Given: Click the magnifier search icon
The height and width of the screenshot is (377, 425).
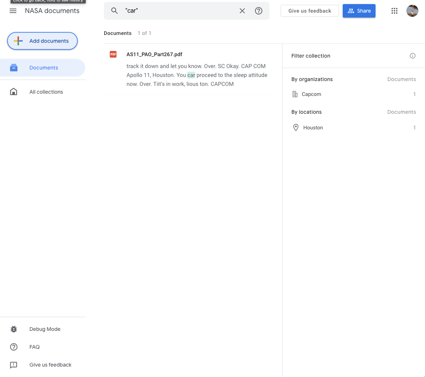Looking at the screenshot, I should (x=114, y=11).
